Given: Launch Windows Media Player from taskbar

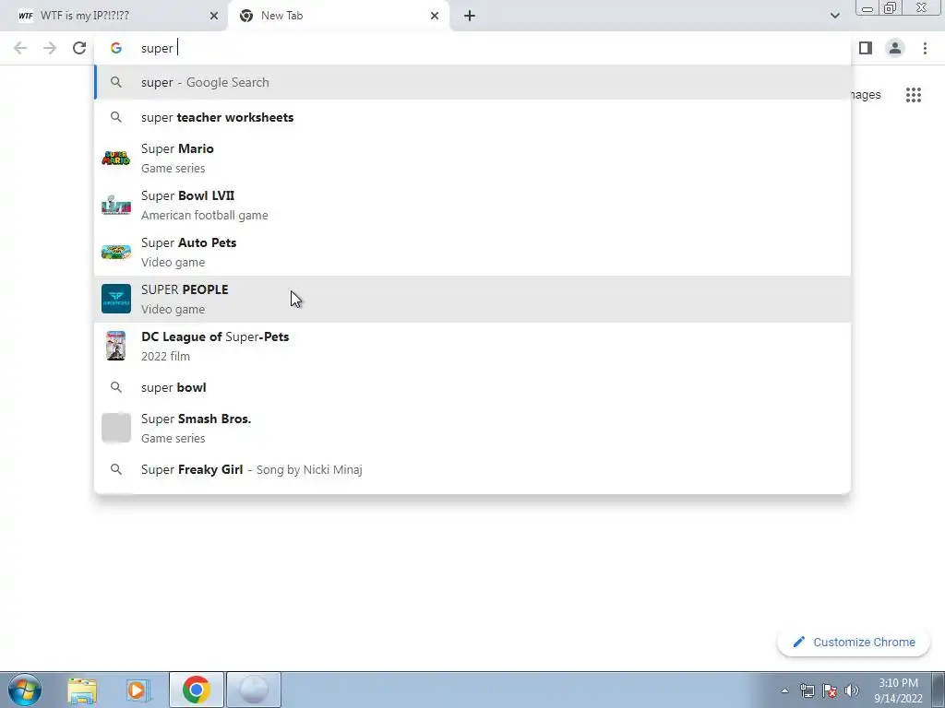Looking at the screenshot, I should pos(138,690).
